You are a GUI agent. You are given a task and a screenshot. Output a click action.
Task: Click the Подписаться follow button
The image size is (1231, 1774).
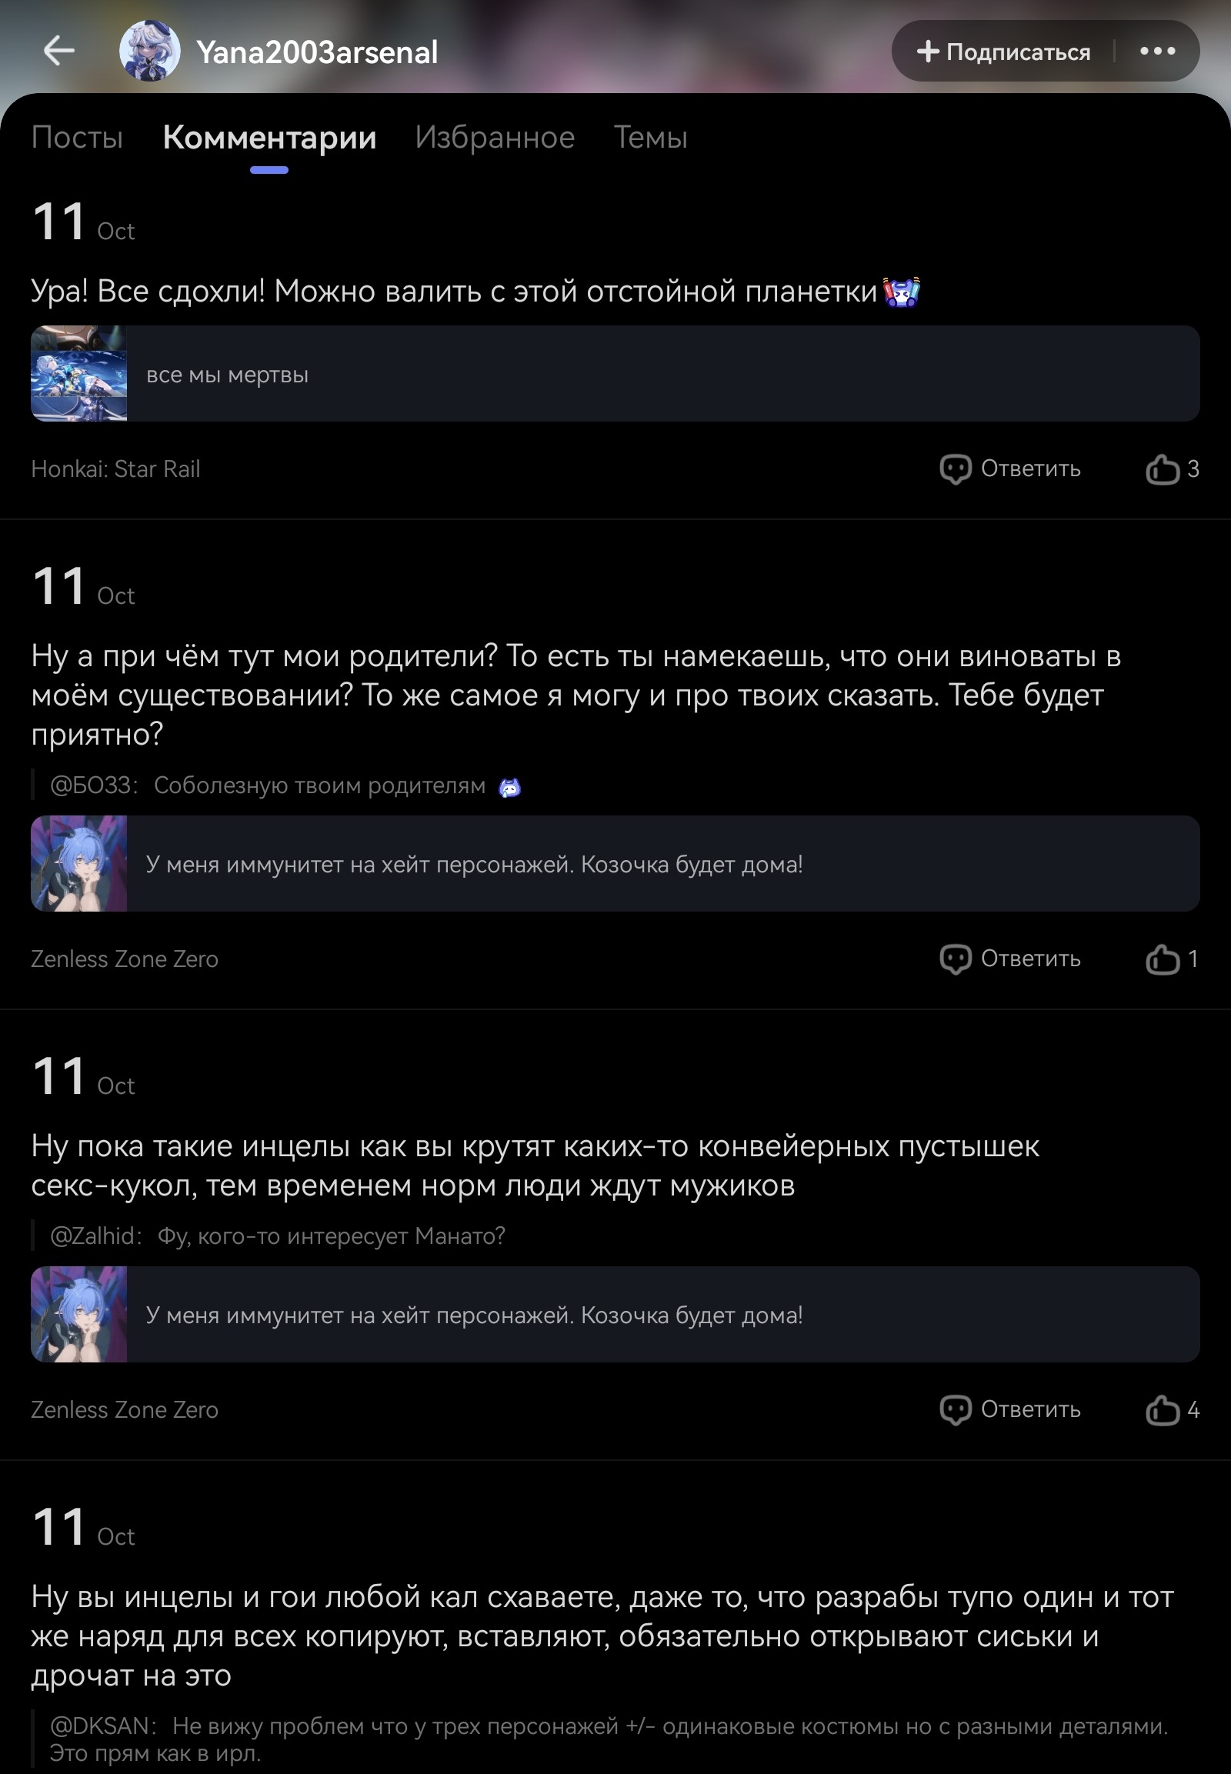pyautogui.click(x=1003, y=52)
